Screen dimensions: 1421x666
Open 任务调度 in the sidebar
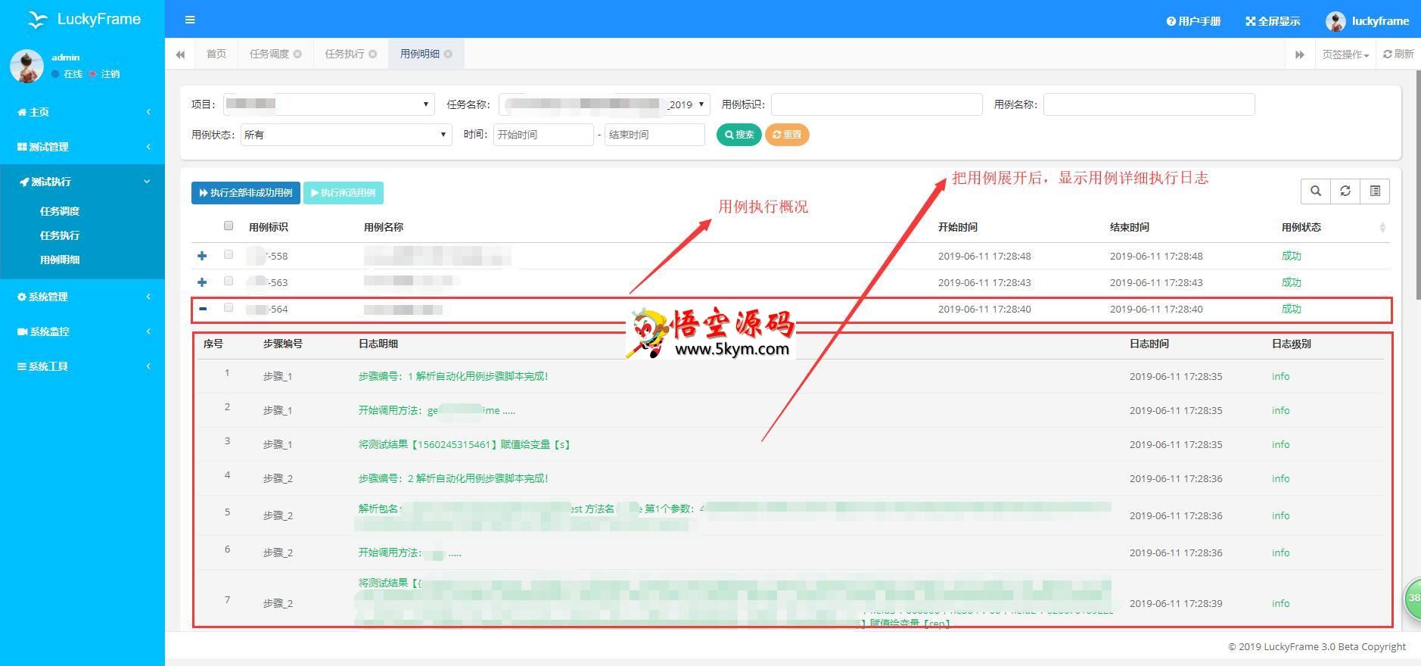click(x=60, y=211)
